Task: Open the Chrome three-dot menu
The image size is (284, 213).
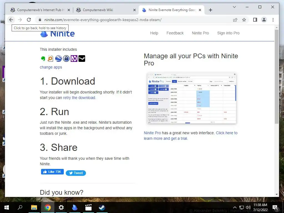Action: point(273,20)
